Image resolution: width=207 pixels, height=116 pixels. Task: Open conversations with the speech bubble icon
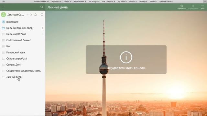(42, 15)
